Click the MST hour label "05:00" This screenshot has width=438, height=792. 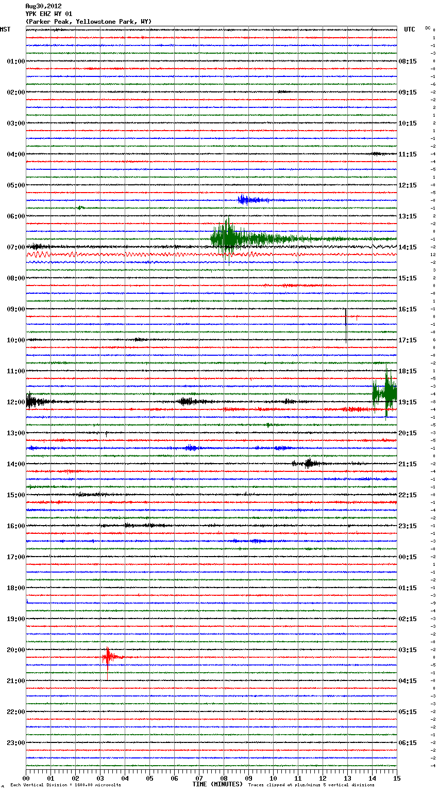point(16,185)
